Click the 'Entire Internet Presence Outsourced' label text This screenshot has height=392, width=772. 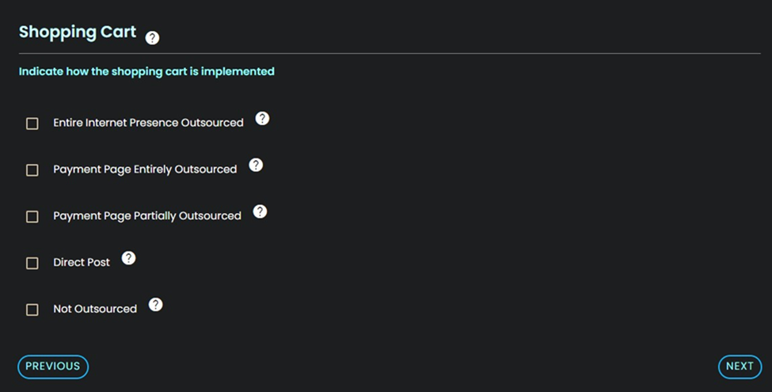[x=148, y=123]
